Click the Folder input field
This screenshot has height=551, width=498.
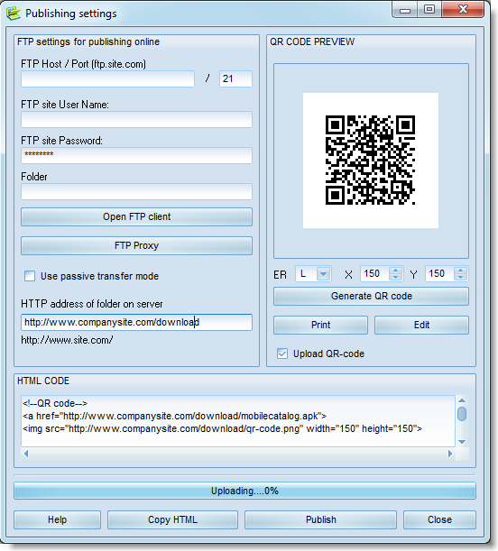136,191
